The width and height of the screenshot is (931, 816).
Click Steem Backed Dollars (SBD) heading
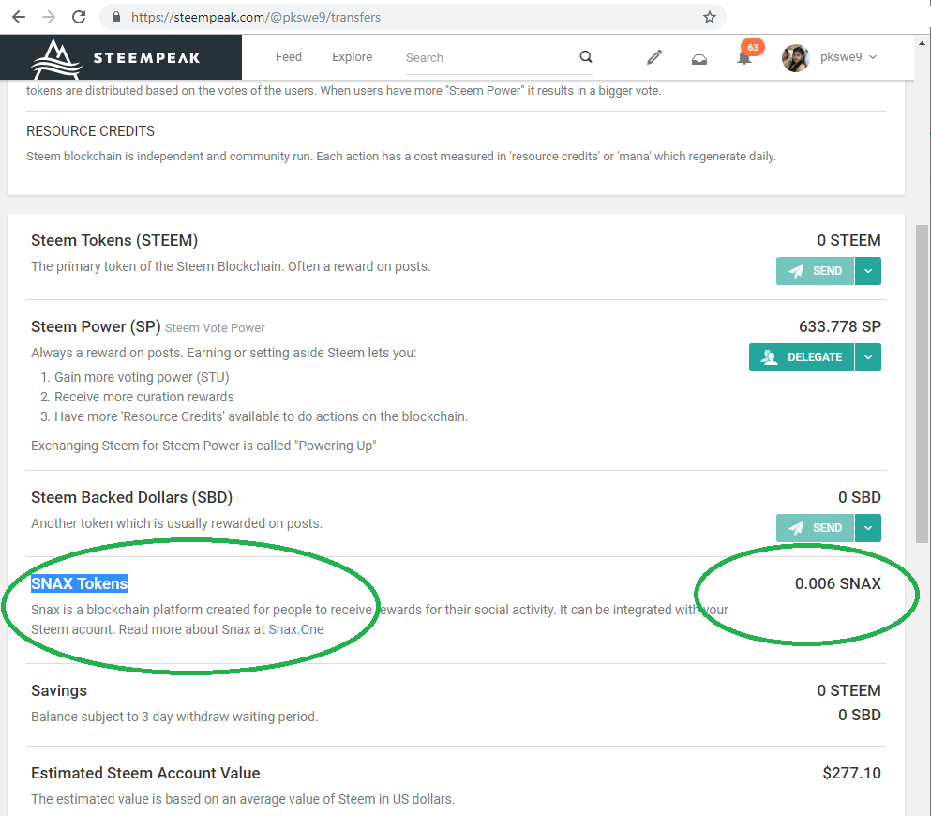[132, 498]
